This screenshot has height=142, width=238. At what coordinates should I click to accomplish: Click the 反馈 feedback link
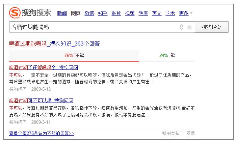click(190, 133)
